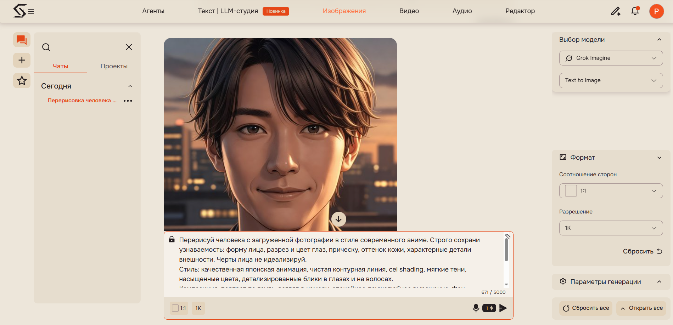Open the 1:1 aspect ratio dropdown
The image size is (673, 325).
[x=611, y=191]
